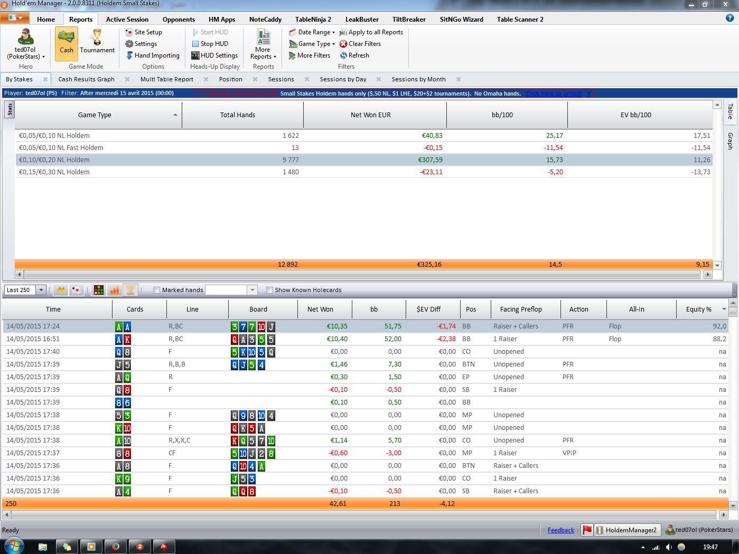Viewport: 739px width, 554px height.
Task: Click the replay rewind arrows icon
Action: point(61,290)
